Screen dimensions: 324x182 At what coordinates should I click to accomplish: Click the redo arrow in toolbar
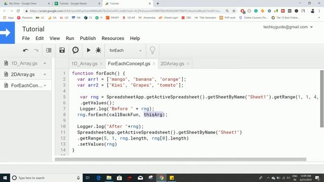[36, 51]
